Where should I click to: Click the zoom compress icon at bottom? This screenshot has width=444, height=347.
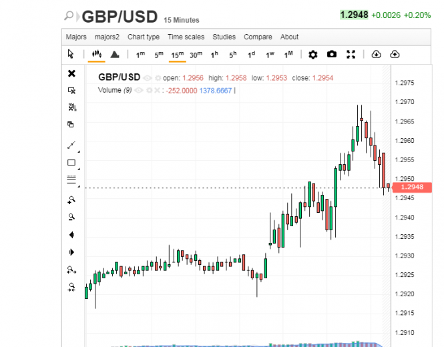[x=71, y=287]
